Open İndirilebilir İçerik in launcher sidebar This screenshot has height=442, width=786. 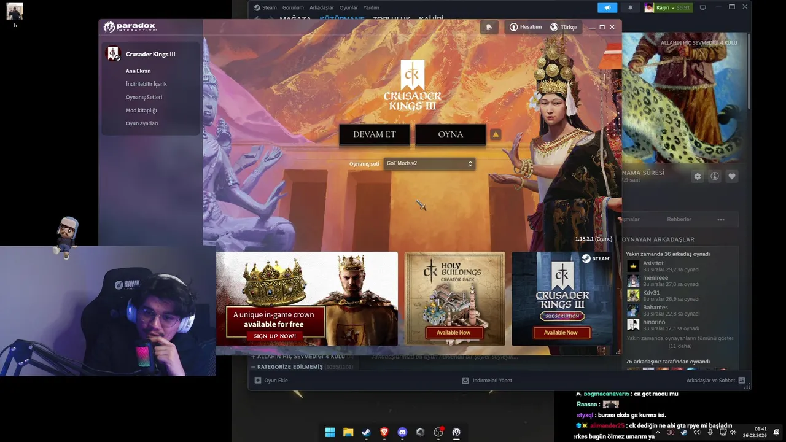(146, 83)
